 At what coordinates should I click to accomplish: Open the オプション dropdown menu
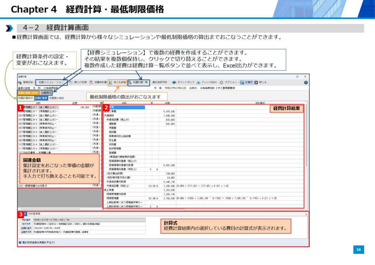[x=231, y=82]
